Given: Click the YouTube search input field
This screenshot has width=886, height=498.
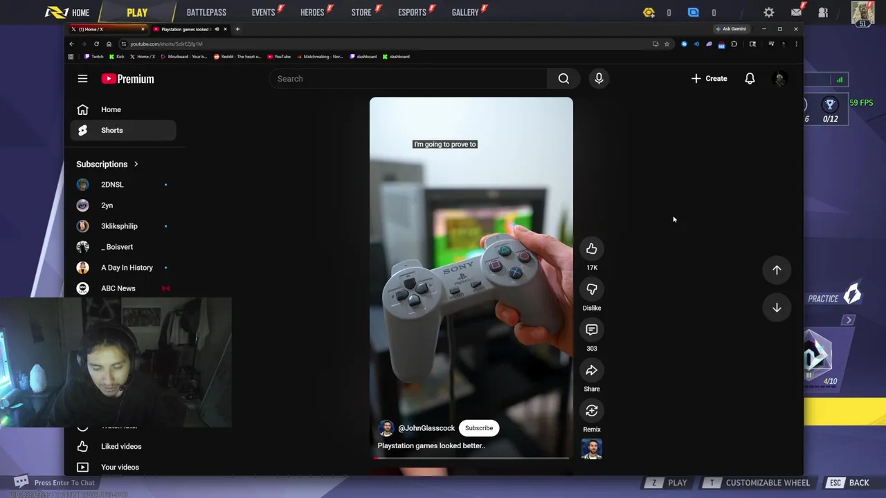Looking at the screenshot, I should tap(408, 79).
